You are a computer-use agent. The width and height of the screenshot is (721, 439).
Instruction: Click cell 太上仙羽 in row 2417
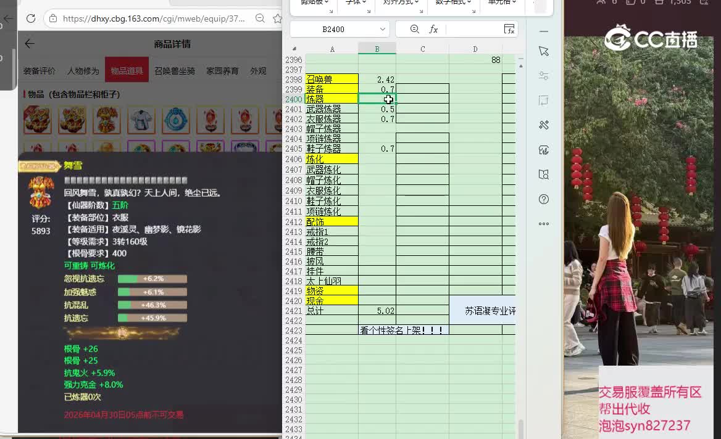pos(331,281)
